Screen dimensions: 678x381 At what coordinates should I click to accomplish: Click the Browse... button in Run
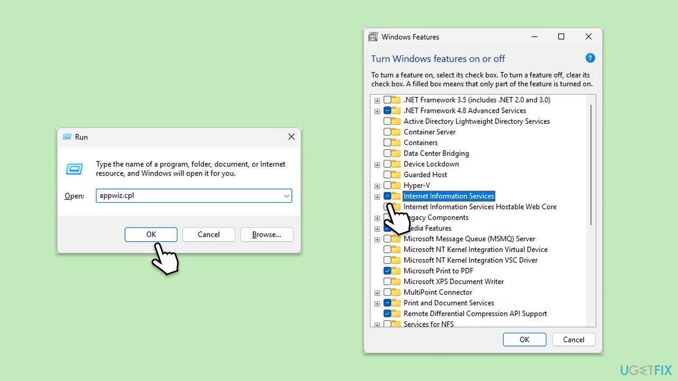[266, 234]
